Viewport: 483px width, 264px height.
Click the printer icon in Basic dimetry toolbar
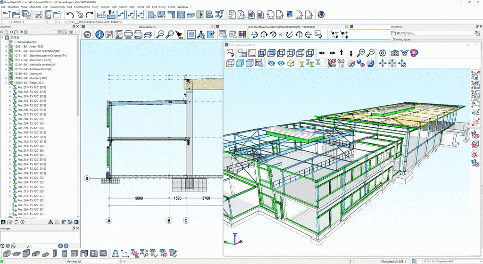pyautogui.click(x=129, y=34)
